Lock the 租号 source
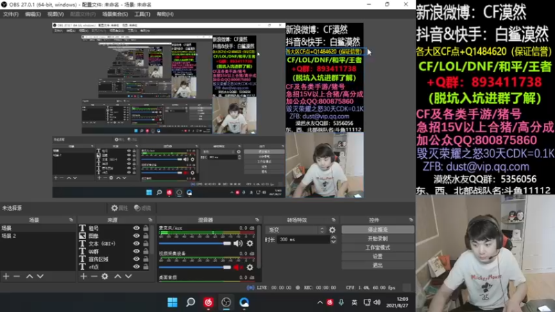 click(x=146, y=228)
